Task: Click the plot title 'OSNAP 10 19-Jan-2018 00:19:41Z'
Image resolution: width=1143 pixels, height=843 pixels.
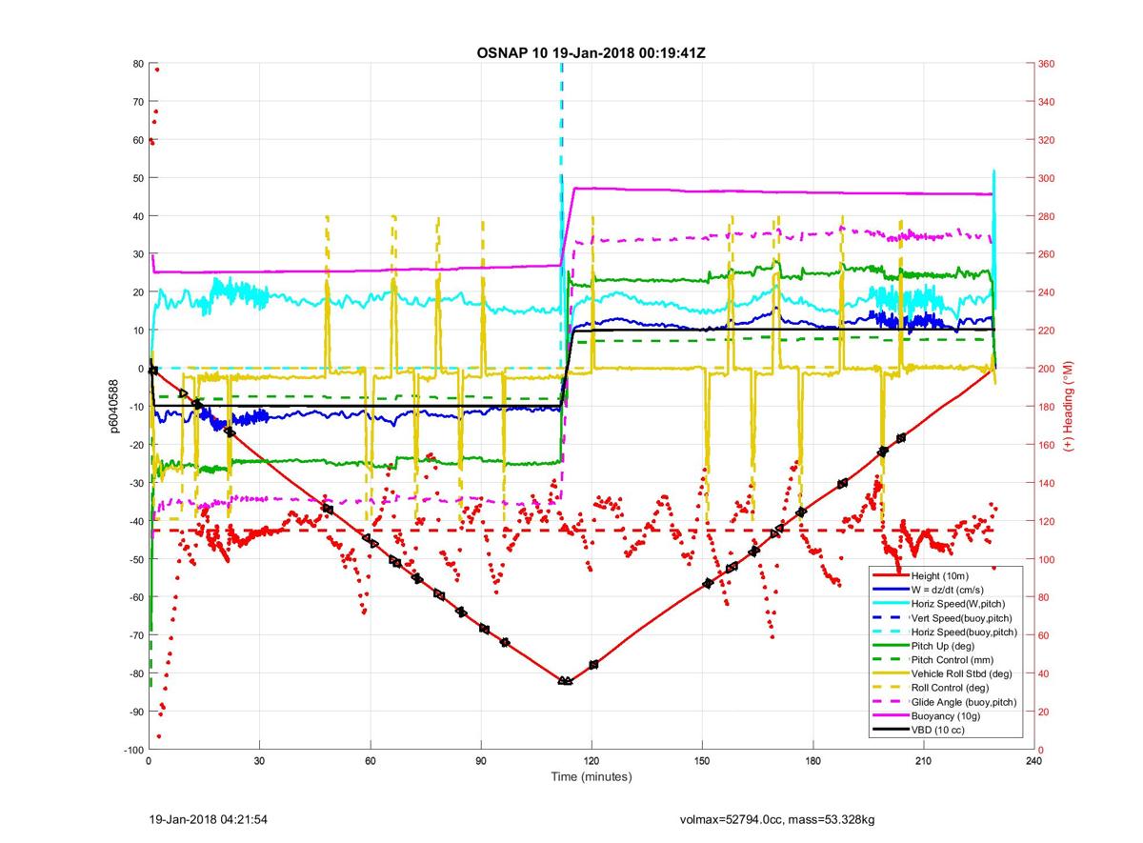Action: tap(591, 52)
